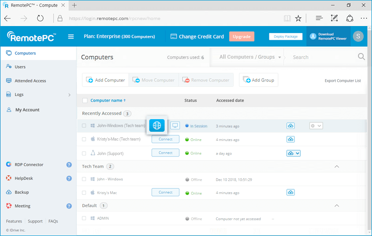This screenshot has height=236, width=372.
Task: Open browser more options ellipsis
Action: click(x=364, y=18)
